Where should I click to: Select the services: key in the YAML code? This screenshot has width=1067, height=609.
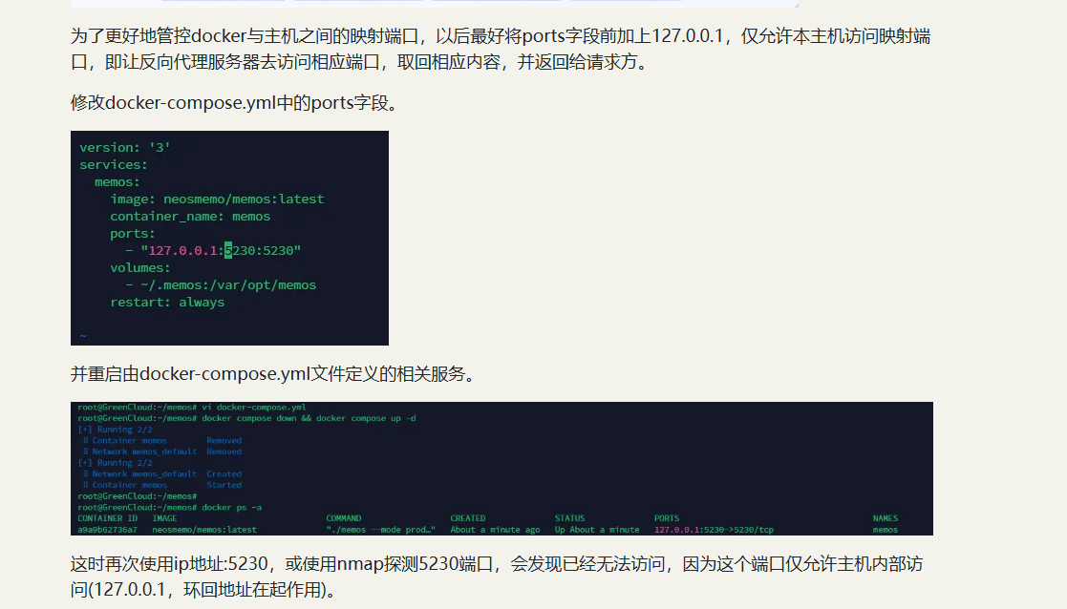pos(114,164)
